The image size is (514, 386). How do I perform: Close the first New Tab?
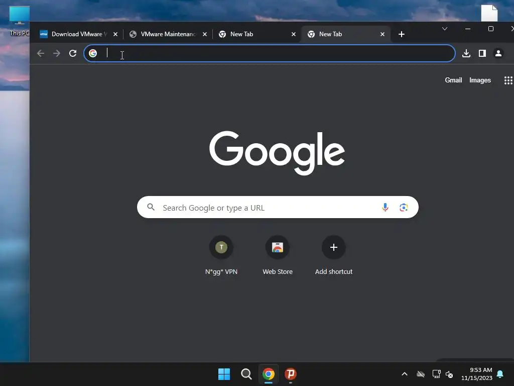[x=293, y=34]
